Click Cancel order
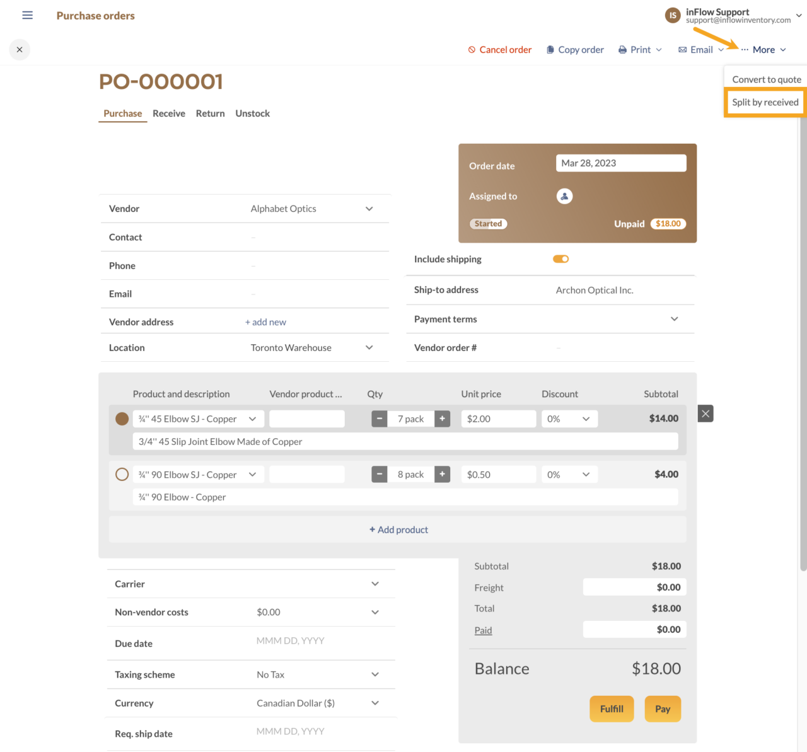 (499, 50)
